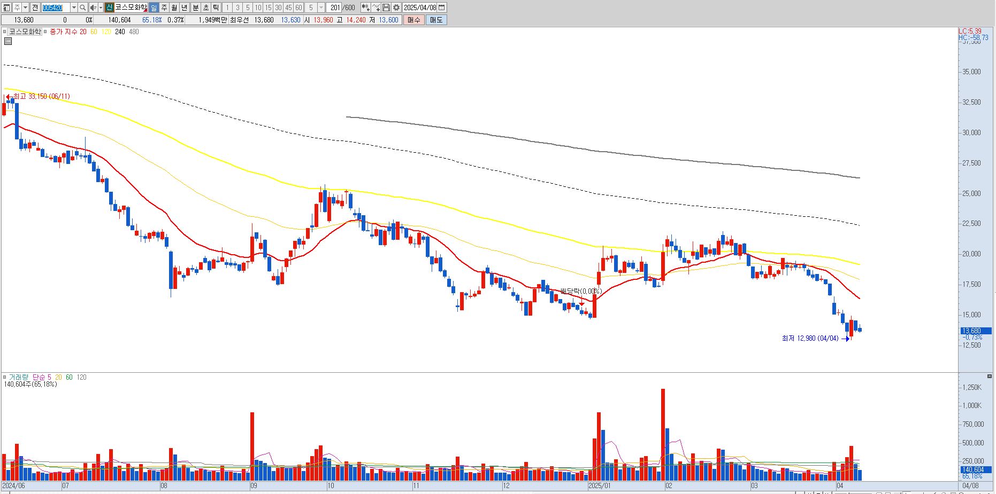Choose the 15 interval preset
This screenshot has height=494, width=996.
pyautogui.click(x=268, y=7)
